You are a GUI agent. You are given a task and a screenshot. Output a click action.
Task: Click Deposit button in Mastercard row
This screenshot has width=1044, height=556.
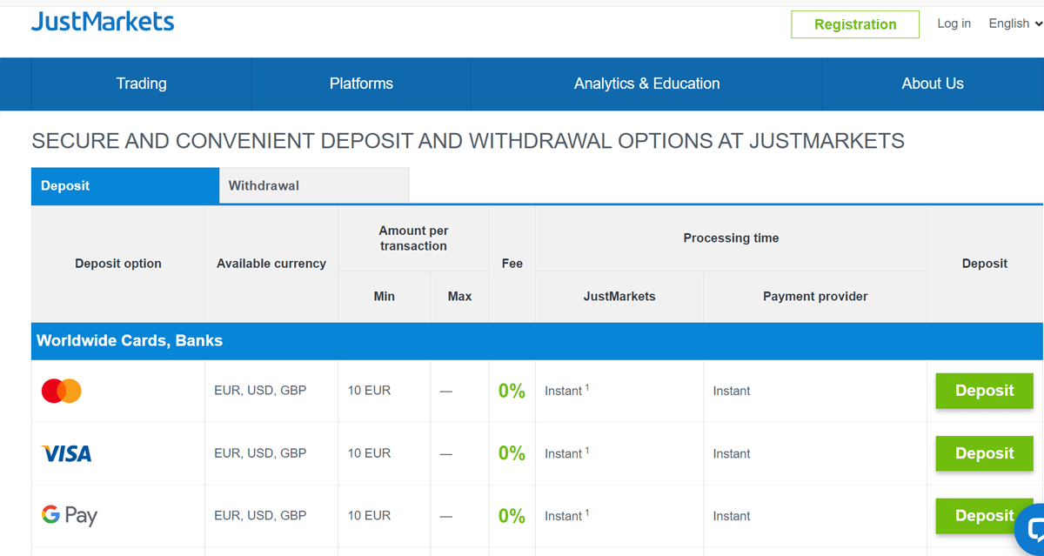coord(984,391)
